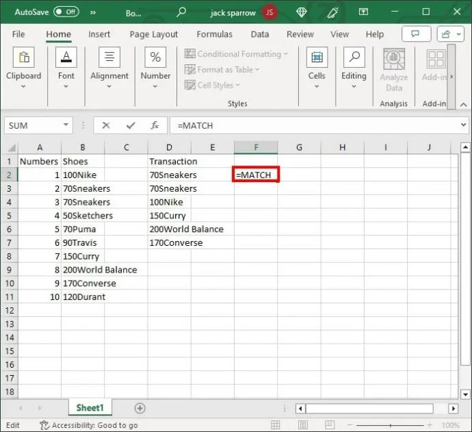Screen dimensions: 472x432
Task: Toggle the AutoSave switch
Action: pos(66,12)
